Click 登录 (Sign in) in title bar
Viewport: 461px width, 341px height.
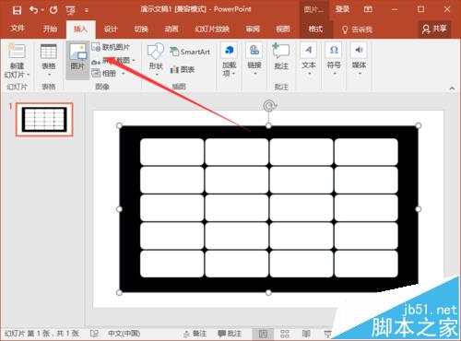pos(342,9)
